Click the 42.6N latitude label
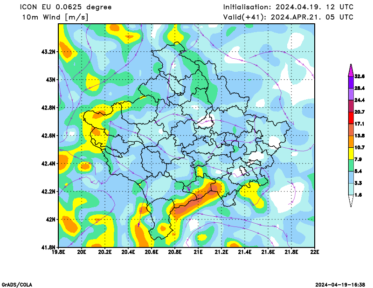 point(48,136)
